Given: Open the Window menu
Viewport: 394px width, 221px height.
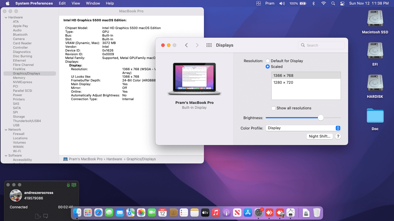Looking at the screenshot, I should [93, 3].
